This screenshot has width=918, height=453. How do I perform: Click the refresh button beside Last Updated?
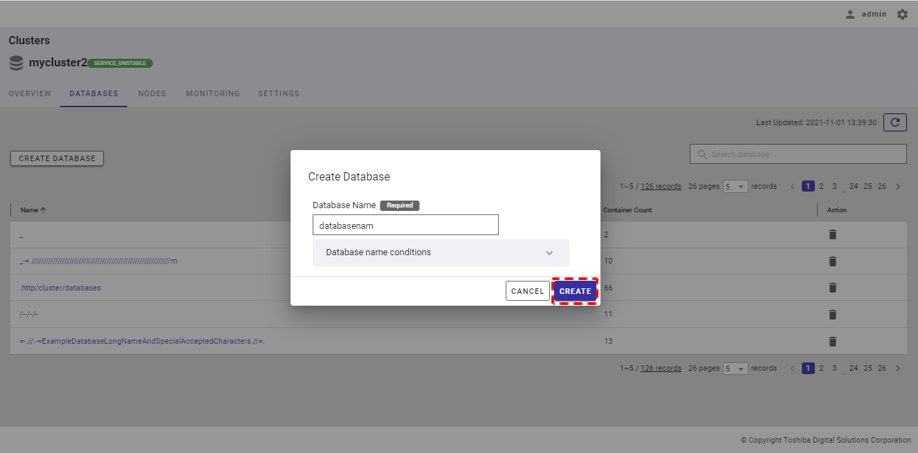(894, 122)
